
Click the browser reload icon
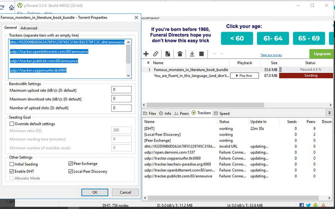2,8
